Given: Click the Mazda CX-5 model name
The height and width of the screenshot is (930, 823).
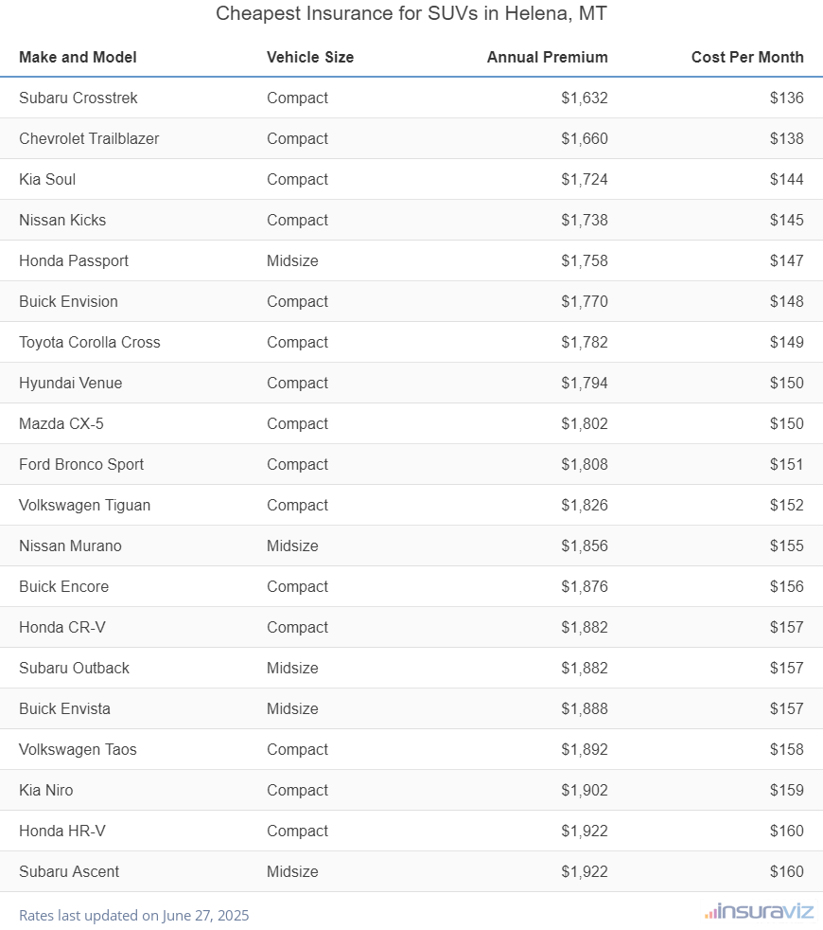Looking at the screenshot, I should pos(61,423).
